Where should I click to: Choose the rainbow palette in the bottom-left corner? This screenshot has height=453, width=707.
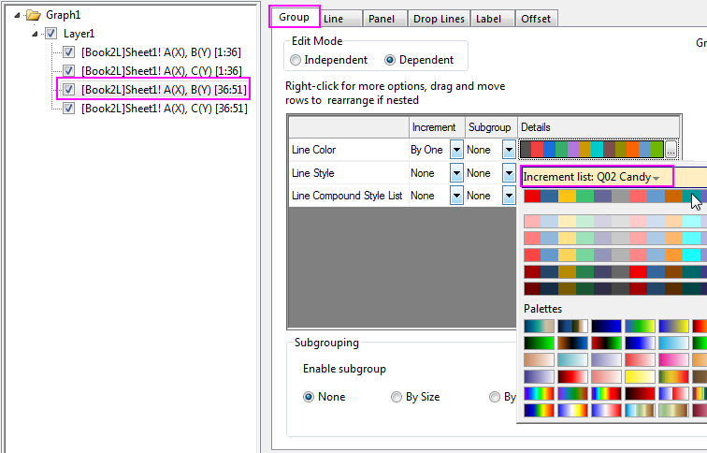click(539, 410)
